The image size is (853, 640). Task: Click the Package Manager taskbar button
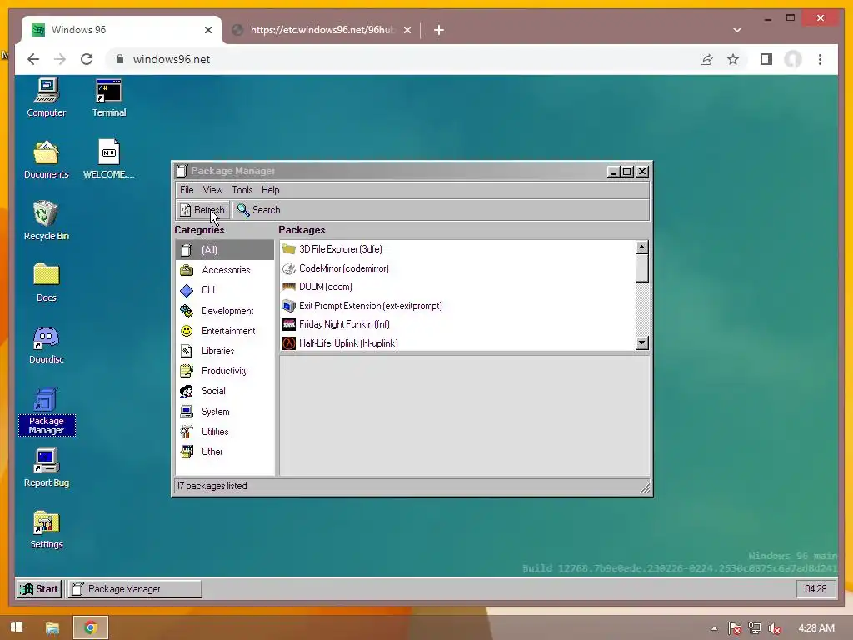point(134,589)
